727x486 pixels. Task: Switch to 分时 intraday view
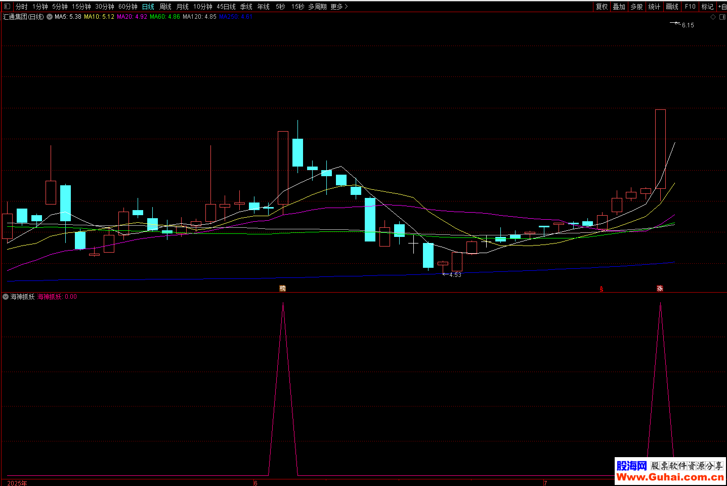[x=22, y=7]
